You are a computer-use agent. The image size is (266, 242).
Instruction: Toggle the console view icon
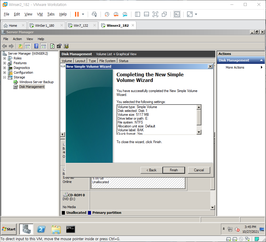point(177,14)
